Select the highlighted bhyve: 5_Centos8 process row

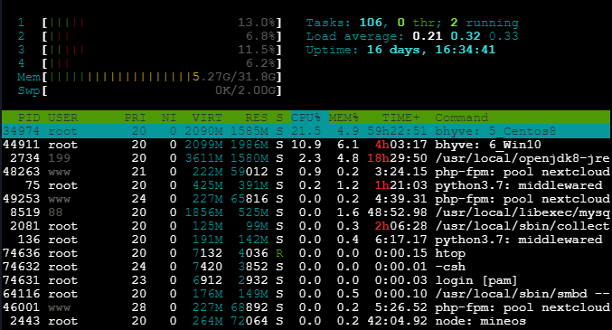[x=306, y=131]
